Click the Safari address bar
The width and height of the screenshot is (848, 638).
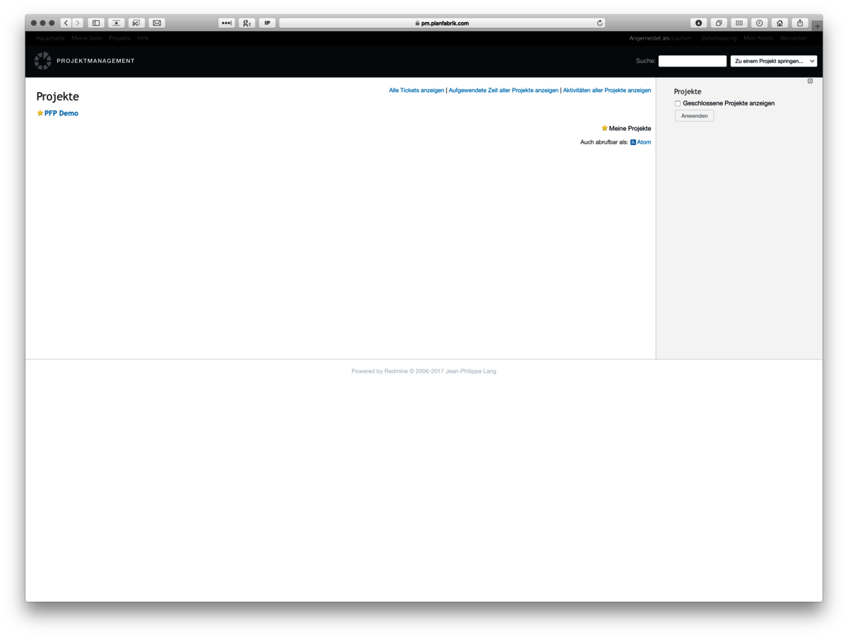443,23
